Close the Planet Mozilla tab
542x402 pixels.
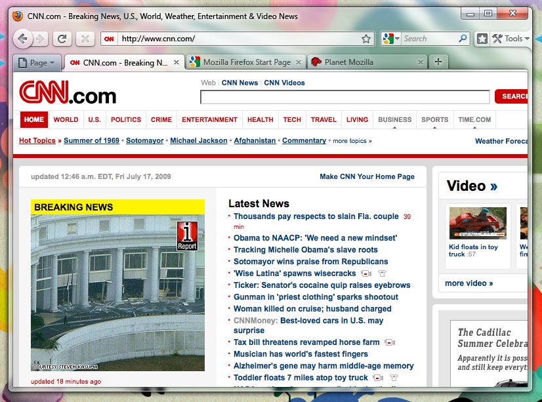point(421,62)
